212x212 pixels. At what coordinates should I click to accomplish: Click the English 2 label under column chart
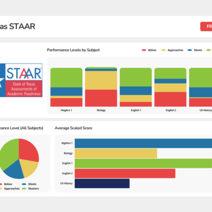coord(171,110)
